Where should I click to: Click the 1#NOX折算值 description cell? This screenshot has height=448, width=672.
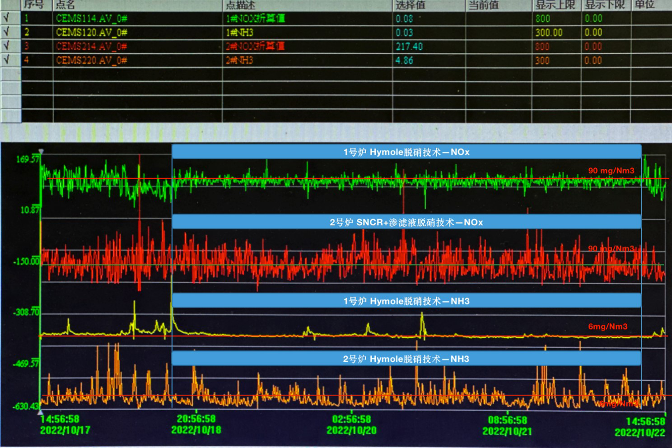coord(255,19)
